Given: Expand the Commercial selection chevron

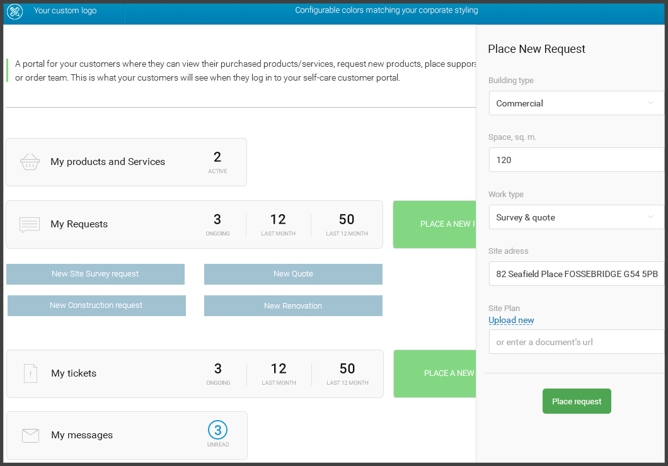Looking at the screenshot, I should 651,103.
